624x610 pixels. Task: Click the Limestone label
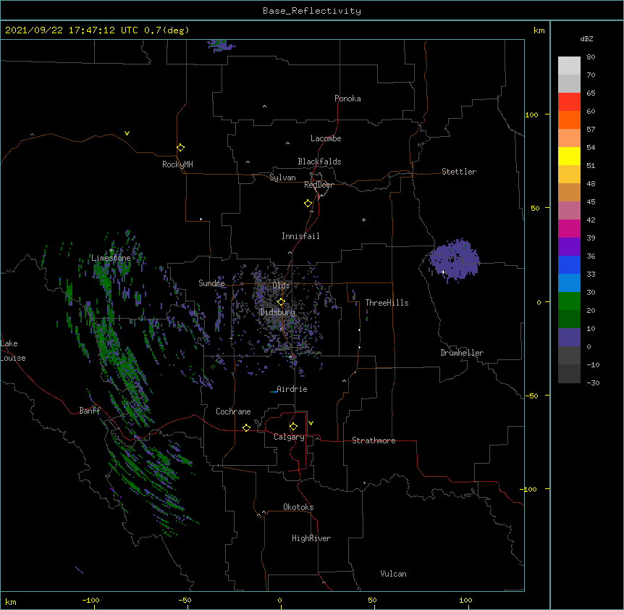111,258
